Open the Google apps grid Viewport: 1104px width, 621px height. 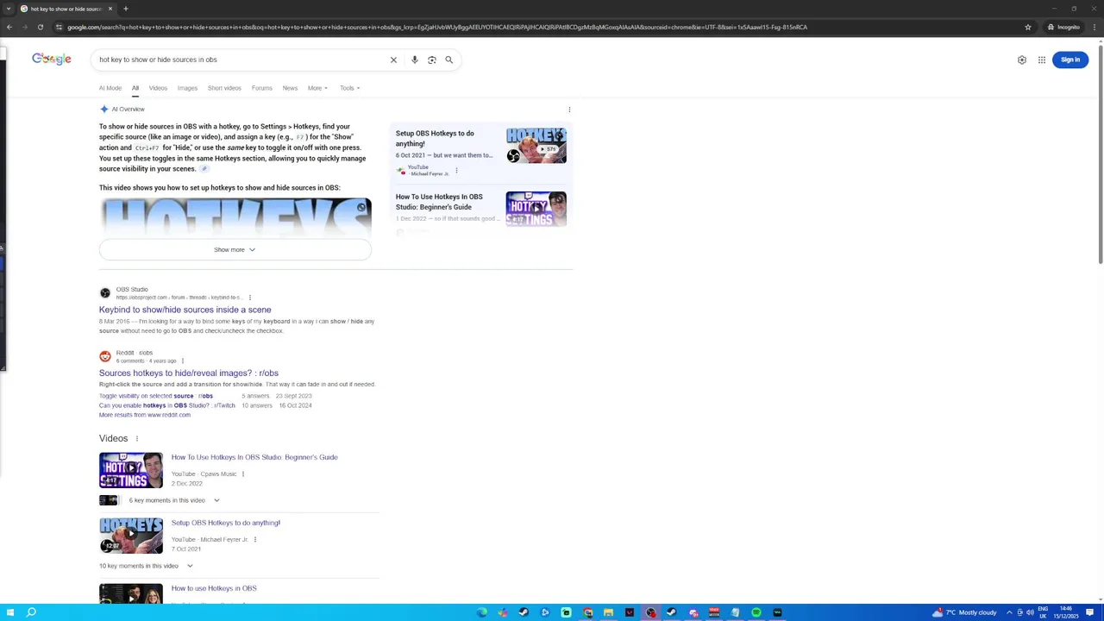coord(1042,60)
